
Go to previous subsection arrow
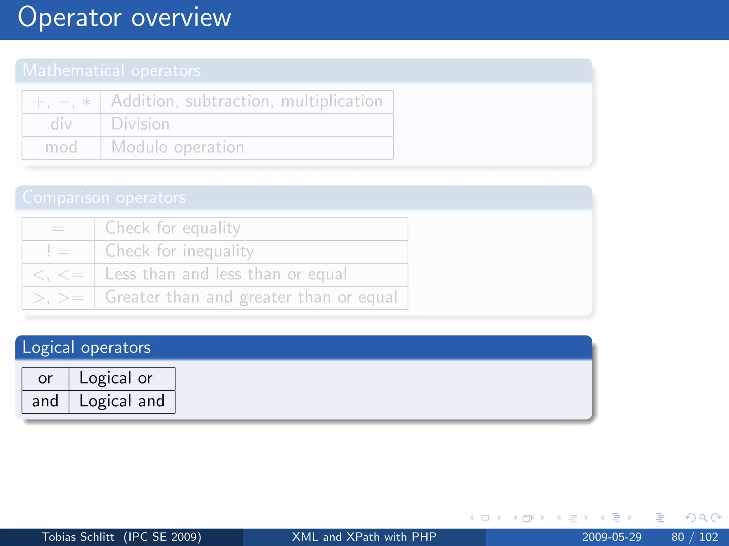(x=559, y=518)
